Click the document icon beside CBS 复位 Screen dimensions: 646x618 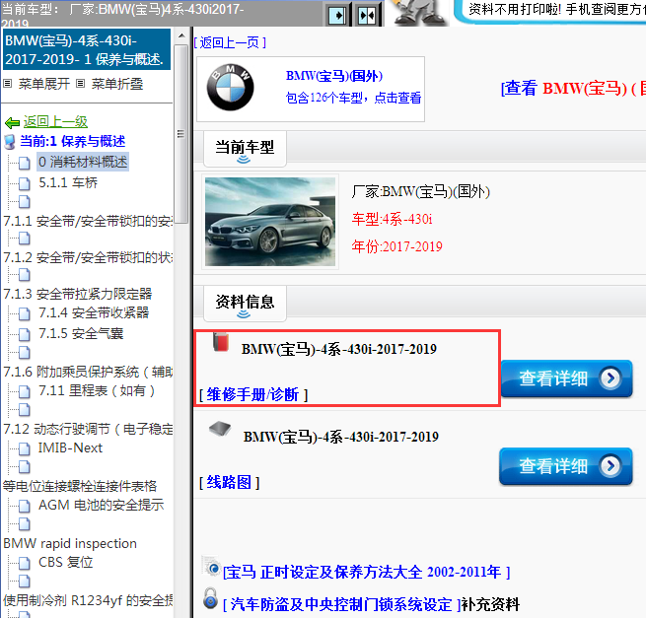(25, 563)
